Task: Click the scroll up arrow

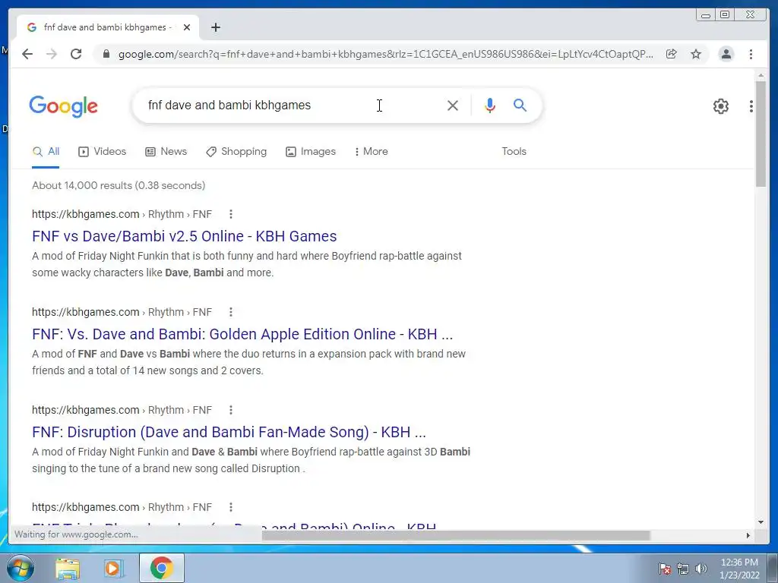Action: coord(761,75)
